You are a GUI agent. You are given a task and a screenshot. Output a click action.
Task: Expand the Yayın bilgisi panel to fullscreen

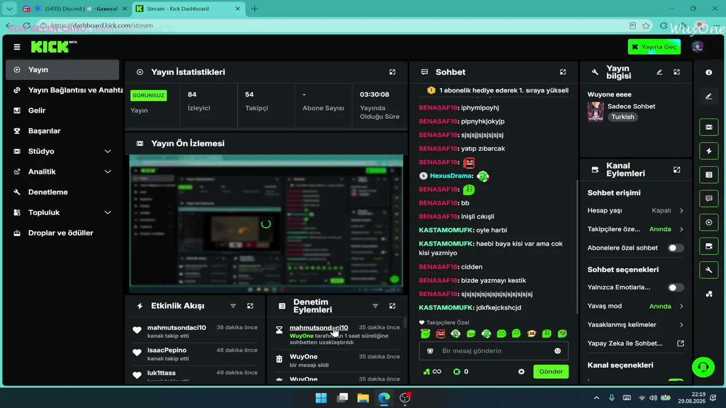pos(677,72)
